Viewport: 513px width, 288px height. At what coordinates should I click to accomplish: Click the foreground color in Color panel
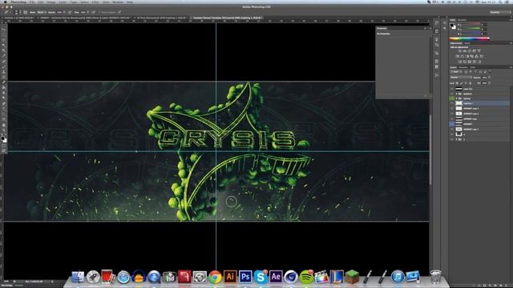(452, 25)
